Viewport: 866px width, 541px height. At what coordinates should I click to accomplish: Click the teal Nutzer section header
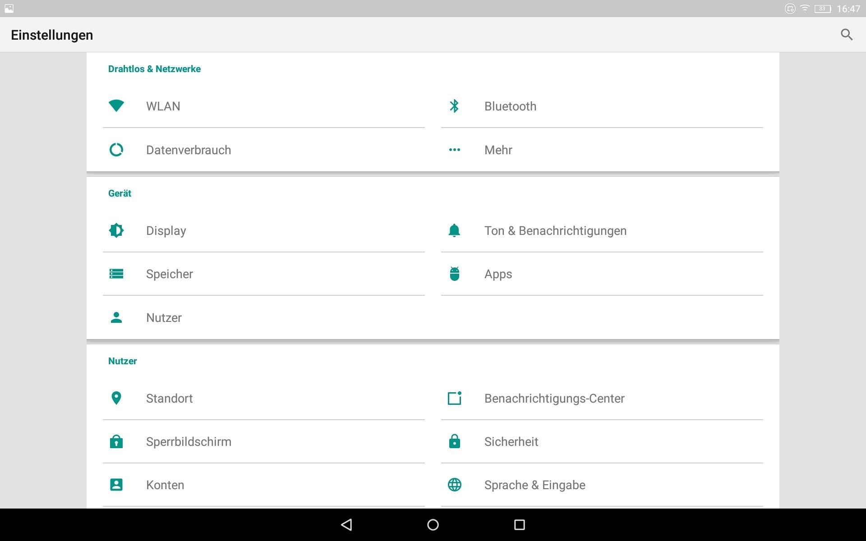122,361
